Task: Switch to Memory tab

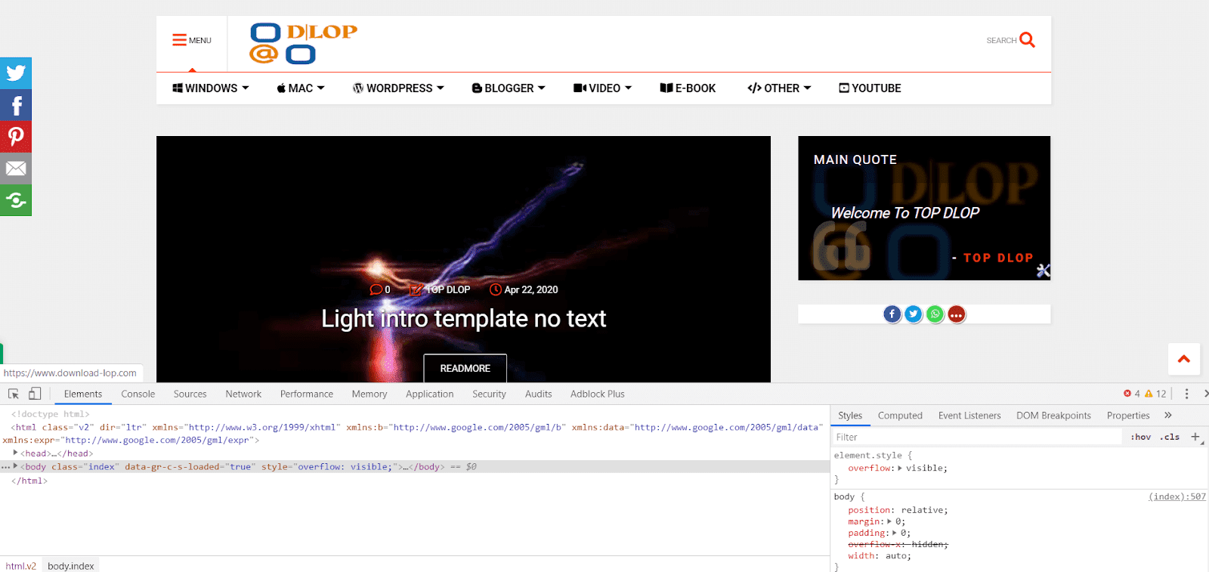Action: [370, 394]
